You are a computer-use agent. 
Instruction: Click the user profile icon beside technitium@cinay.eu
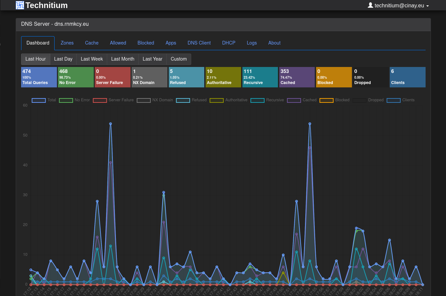(x=370, y=5)
